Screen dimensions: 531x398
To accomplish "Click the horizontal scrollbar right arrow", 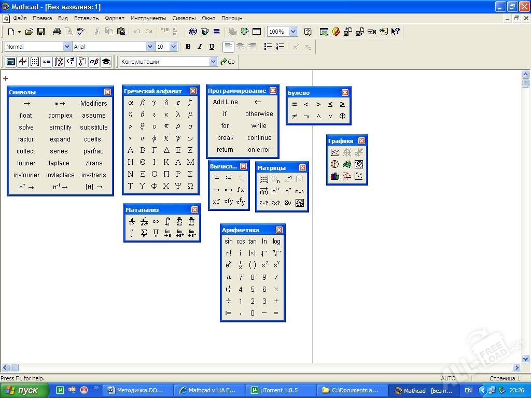I will coord(516,368).
